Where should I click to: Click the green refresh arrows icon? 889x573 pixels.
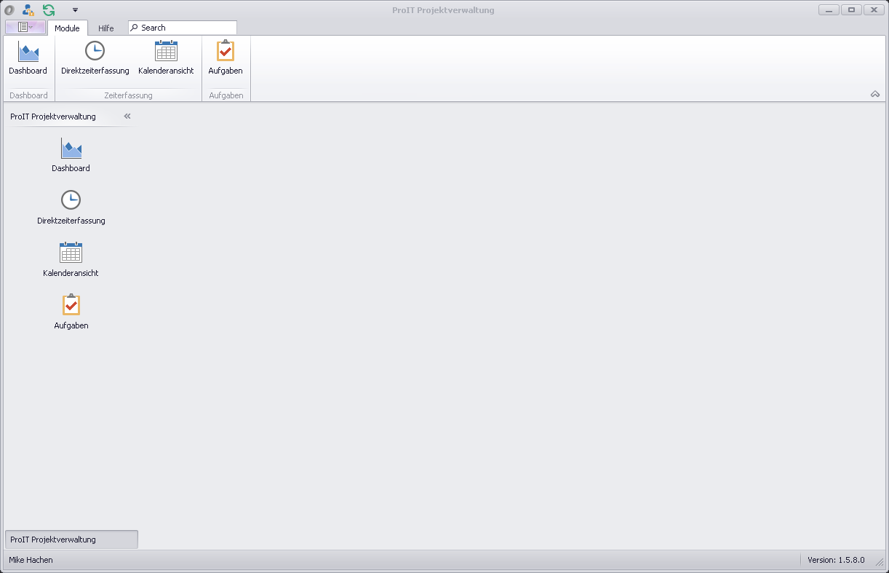coord(49,10)
